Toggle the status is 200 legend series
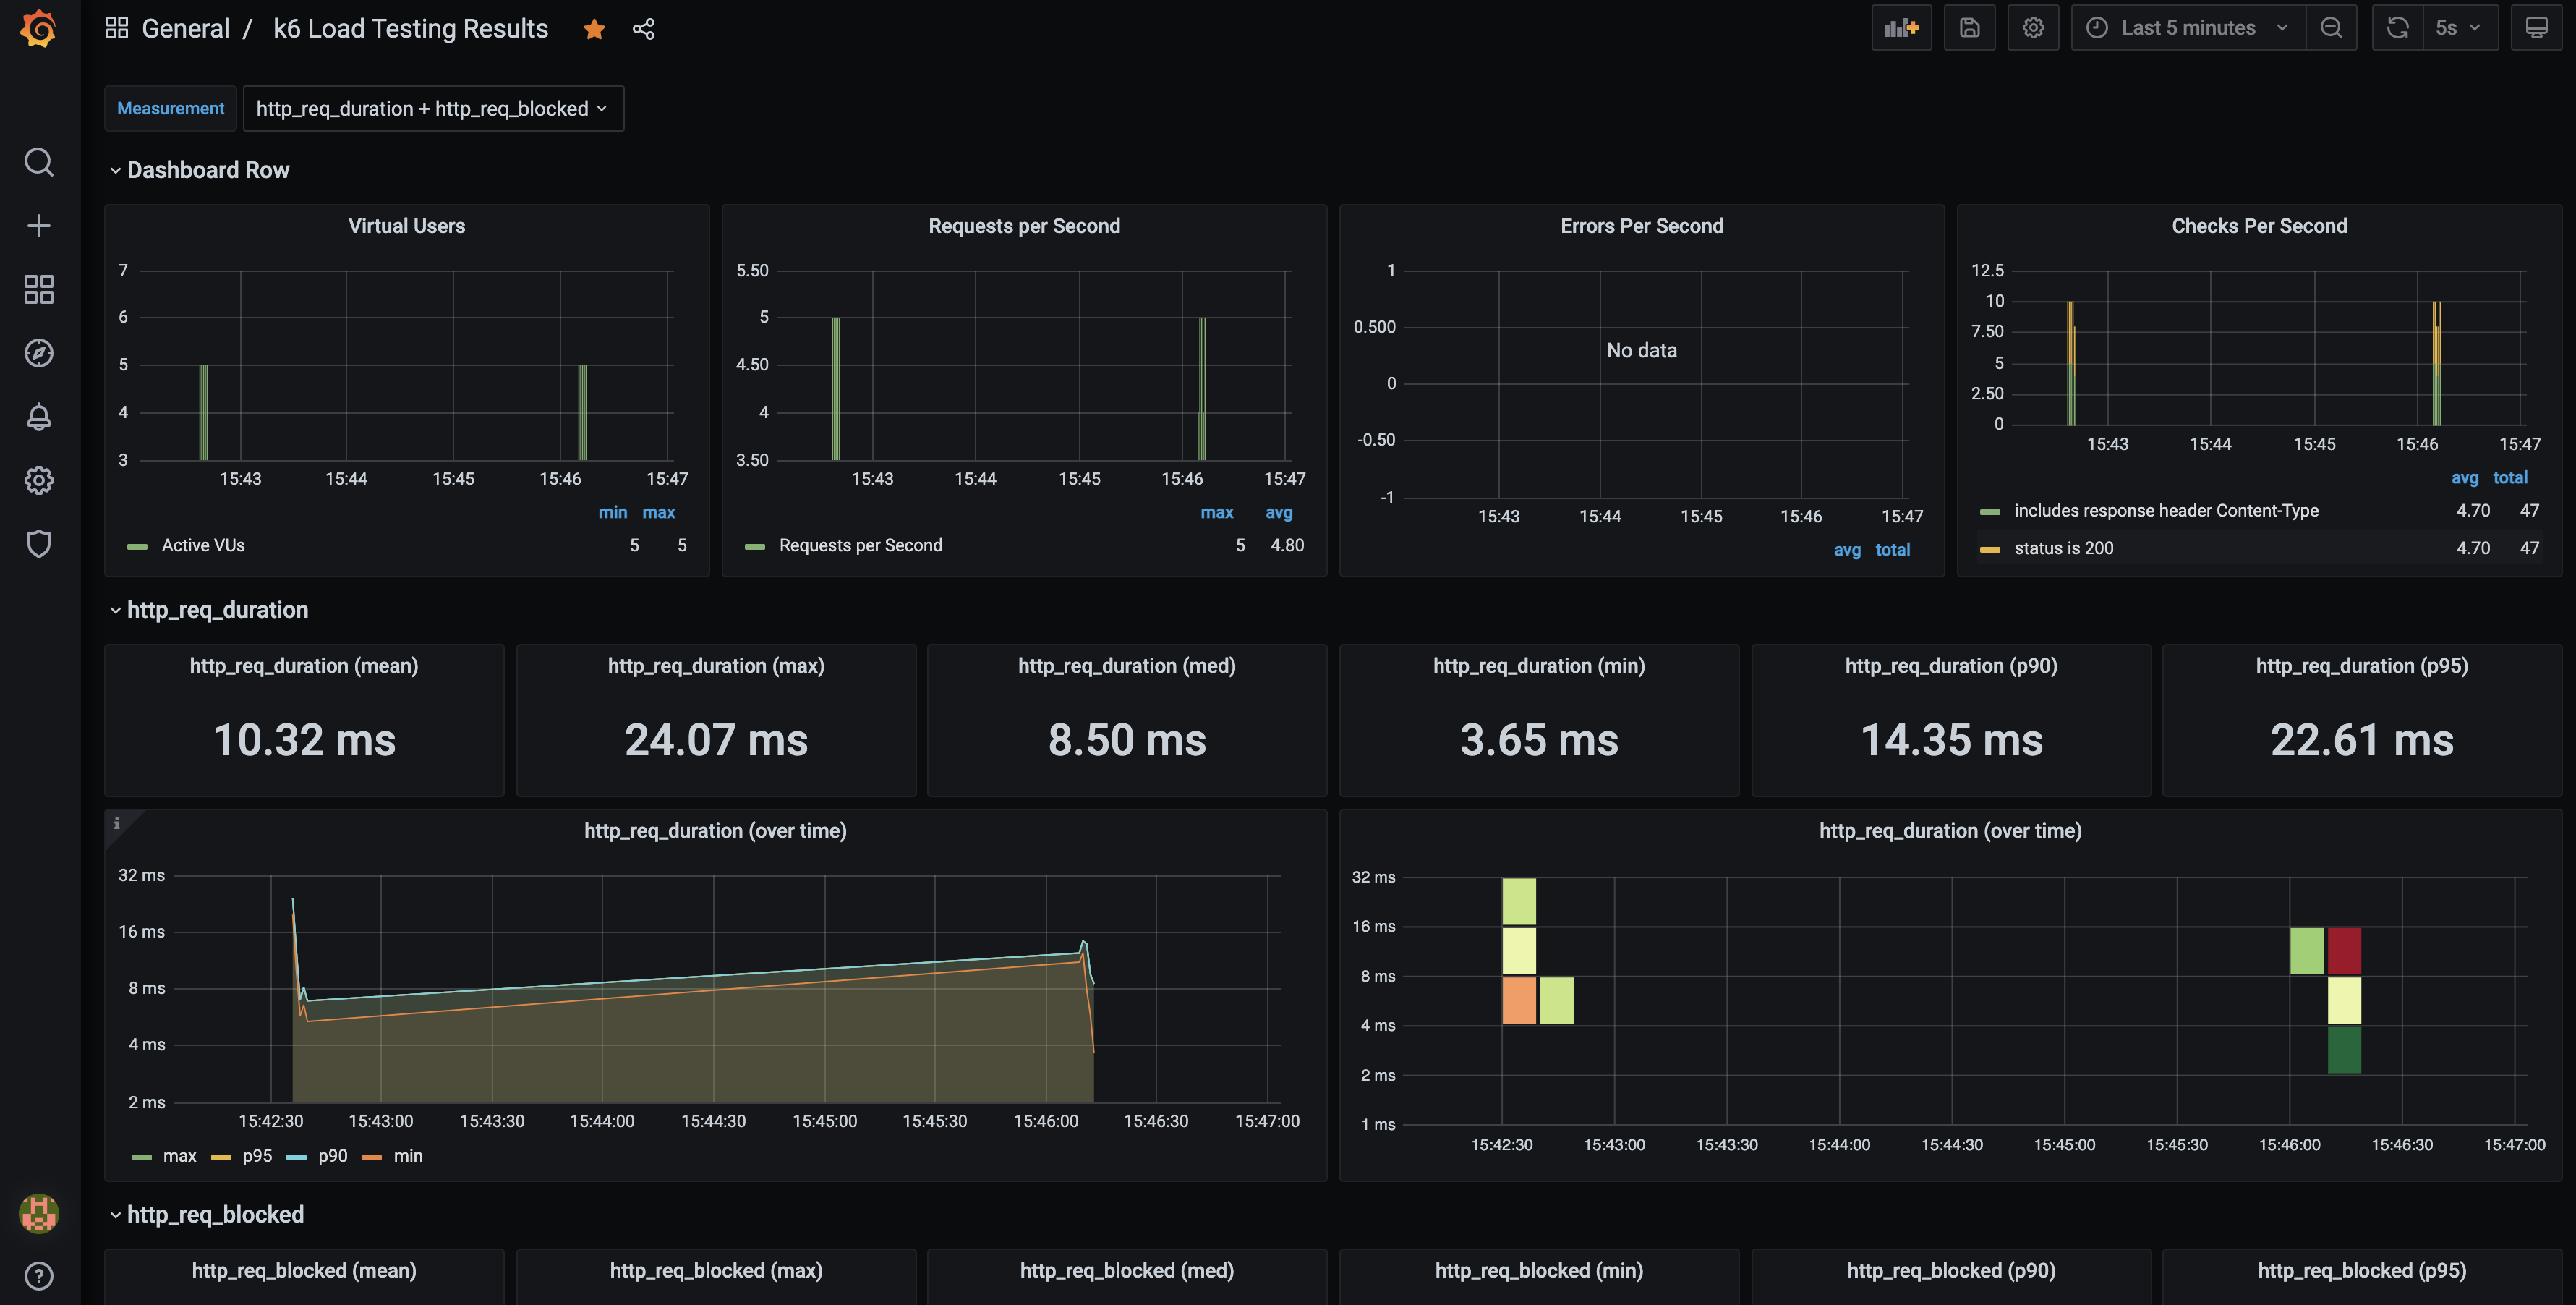 [2063, 548]
